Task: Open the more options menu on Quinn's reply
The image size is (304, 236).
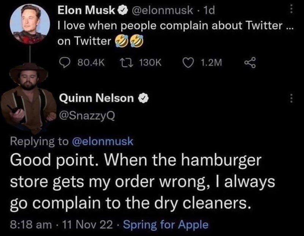Action: (x=291, y=98)
